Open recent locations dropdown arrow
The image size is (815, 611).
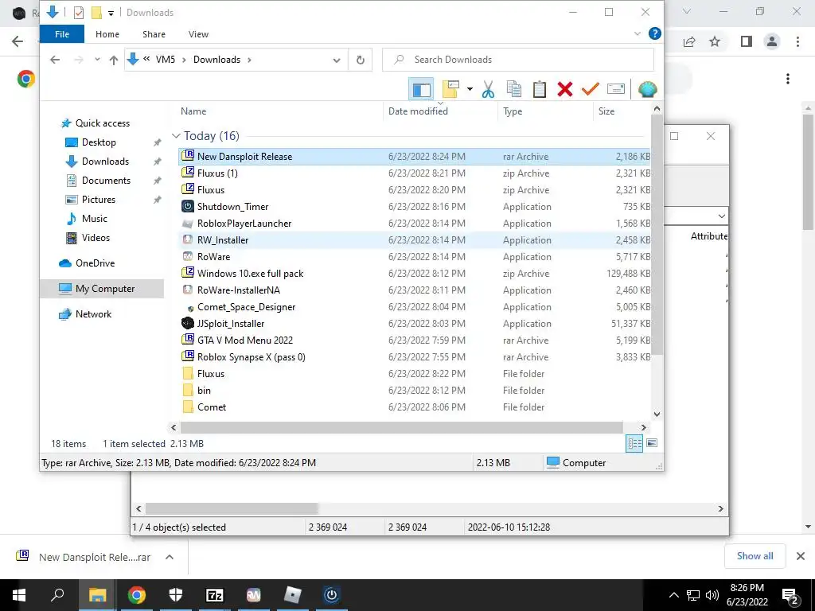click(x=97, y=60)
